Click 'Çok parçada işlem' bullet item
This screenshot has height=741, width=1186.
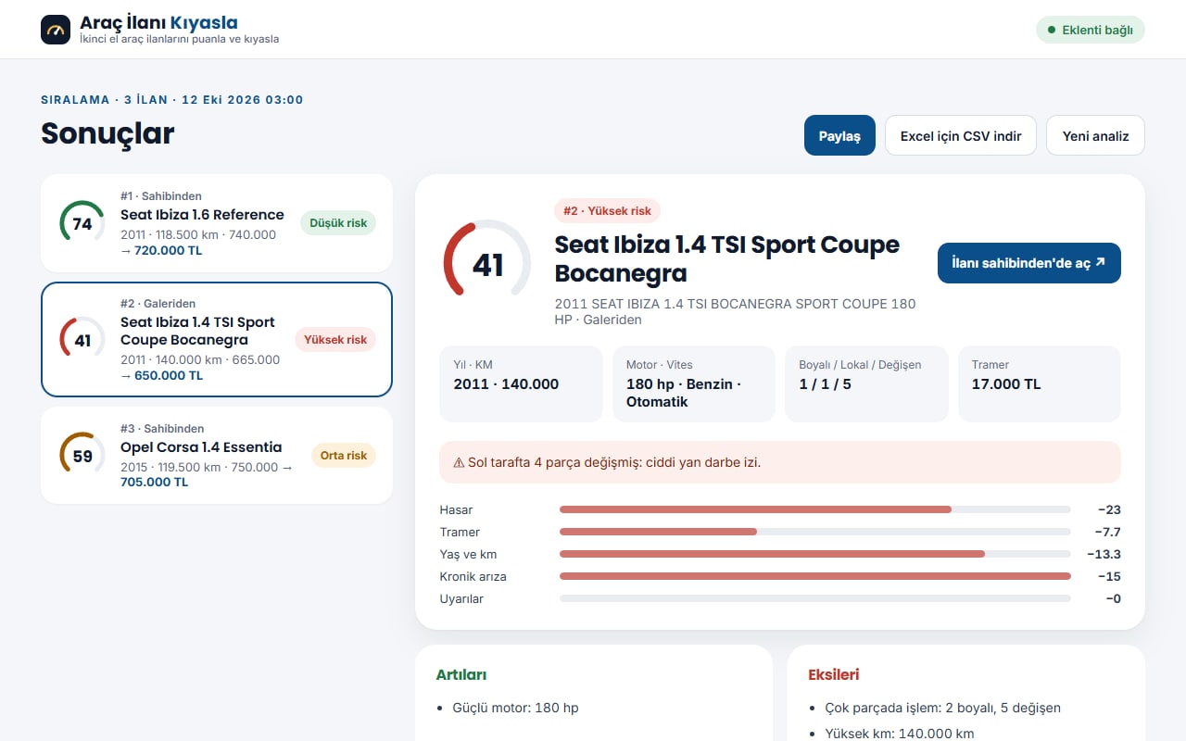click(942, 708)
